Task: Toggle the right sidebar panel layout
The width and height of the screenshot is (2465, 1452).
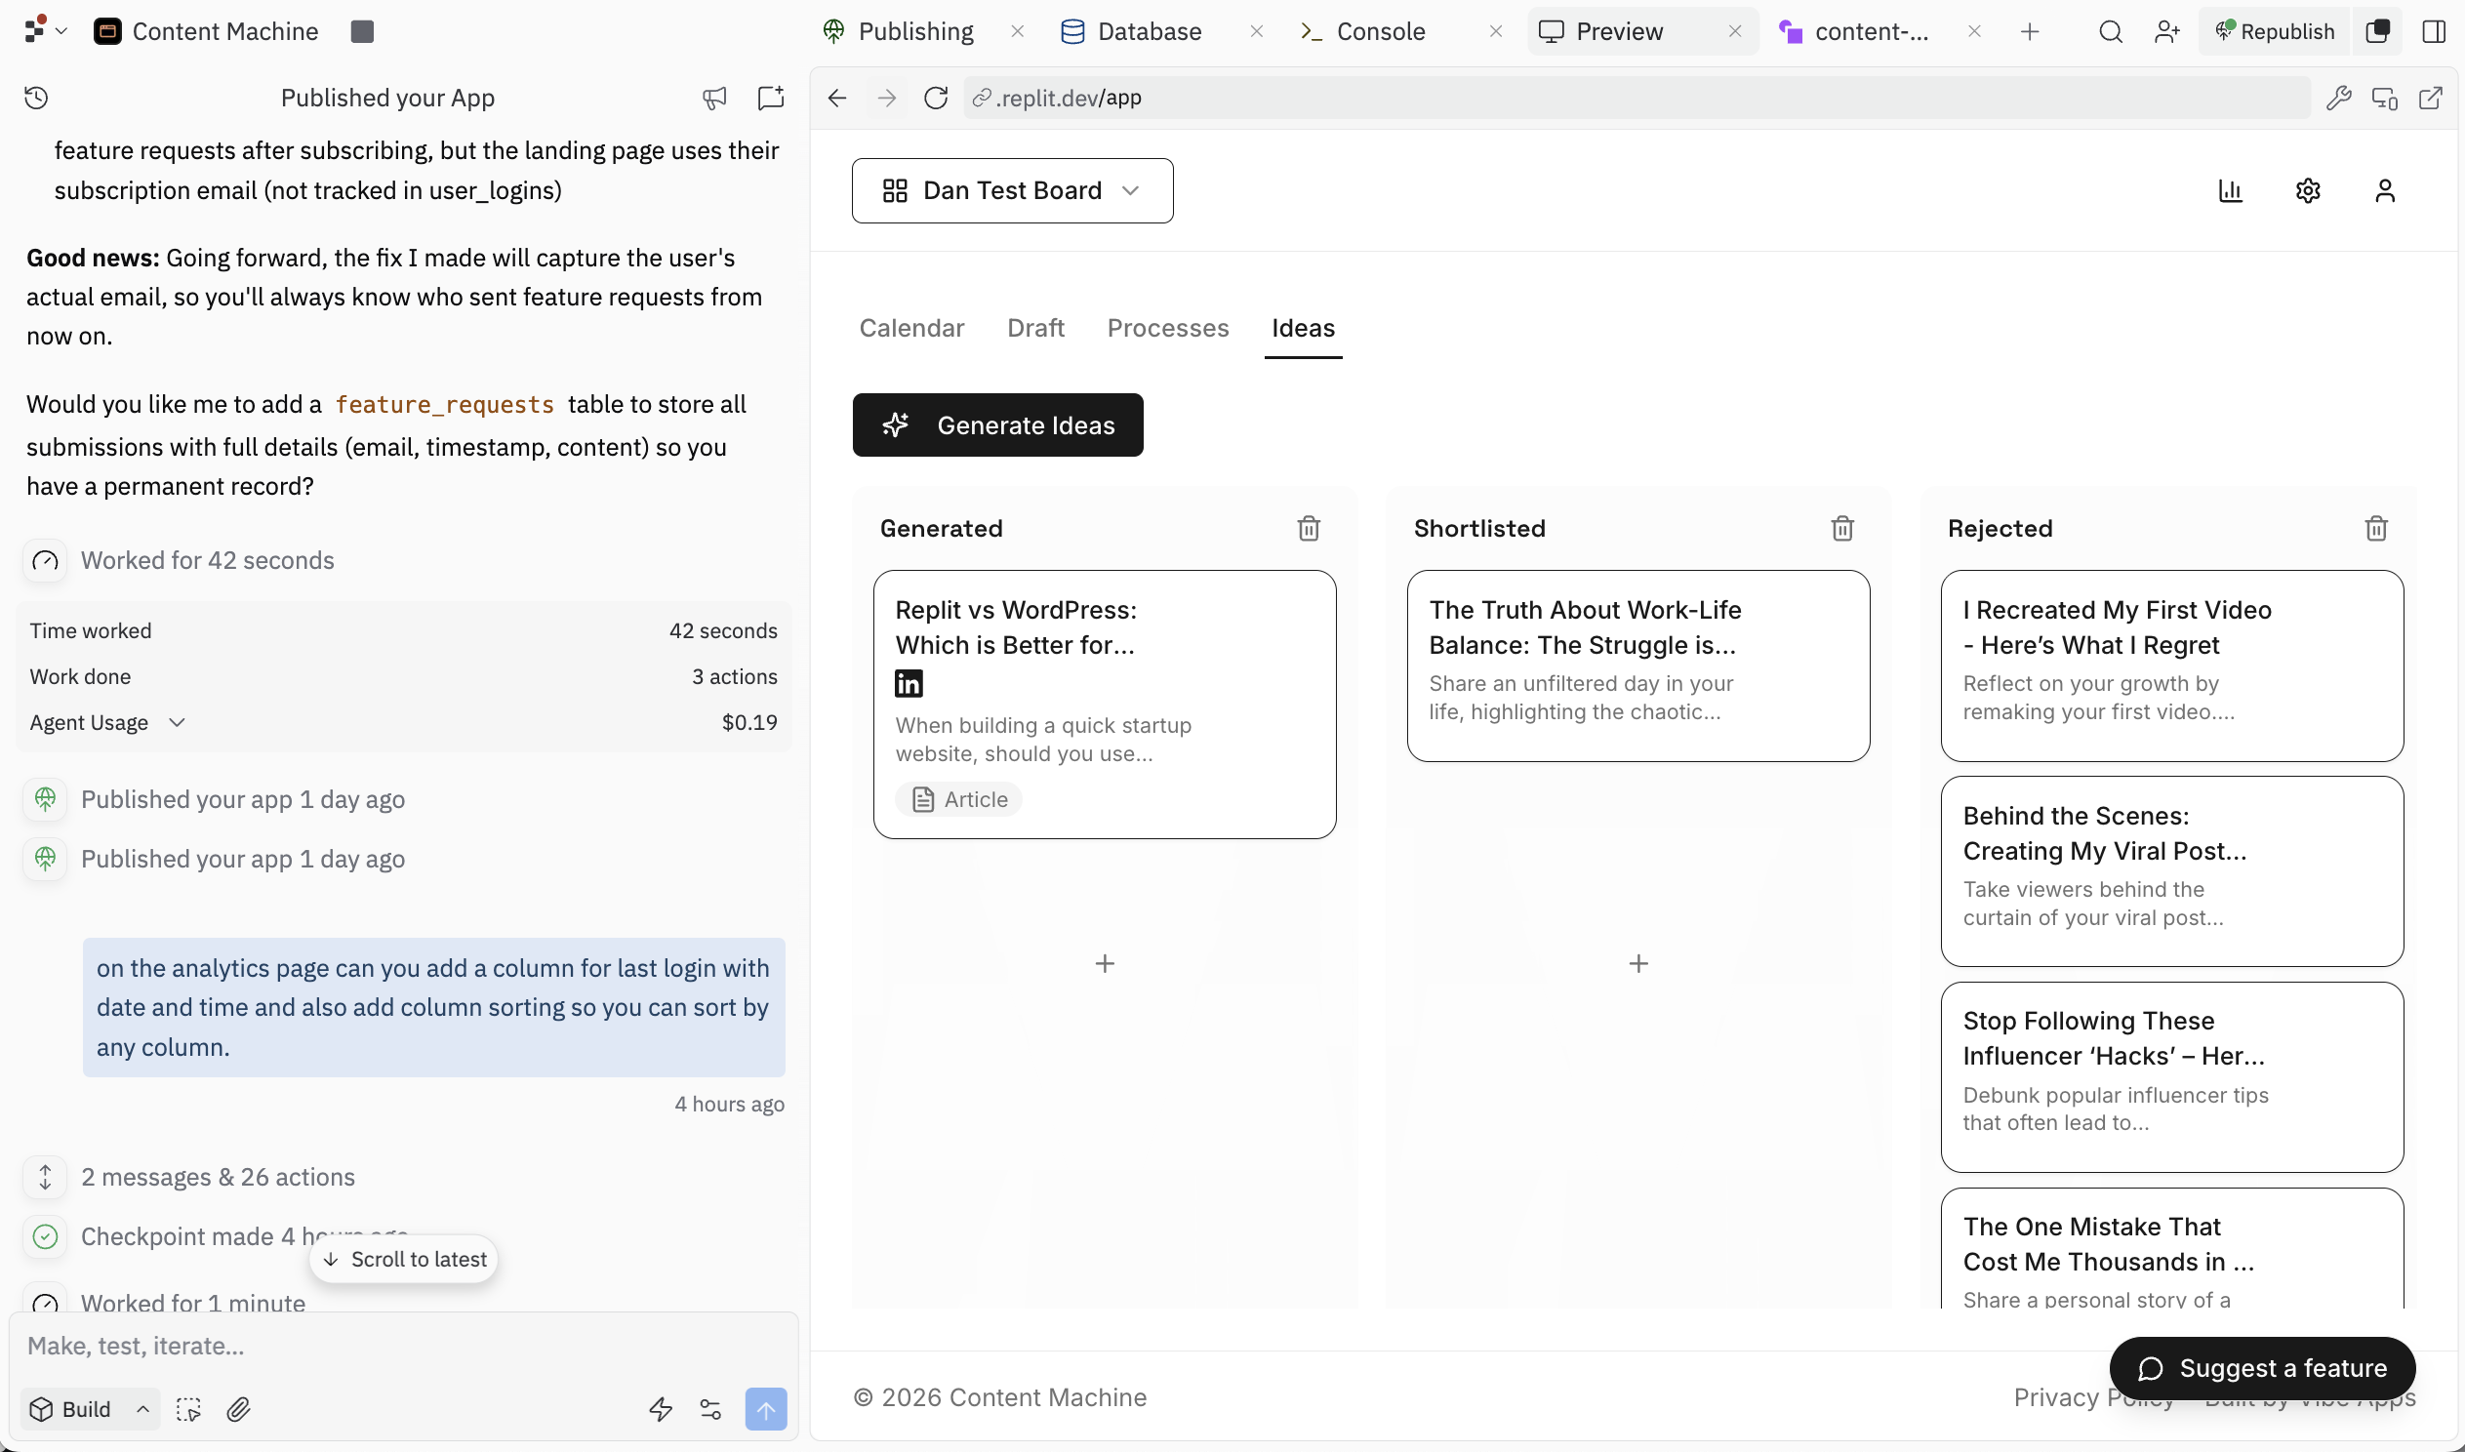Action: pos(2435,31)
